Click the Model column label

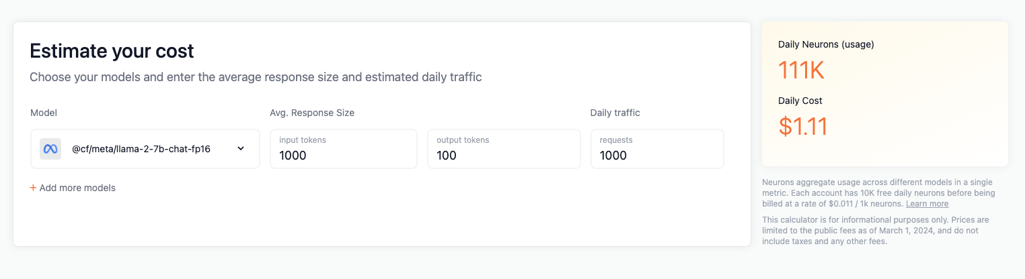coord(44,113)
